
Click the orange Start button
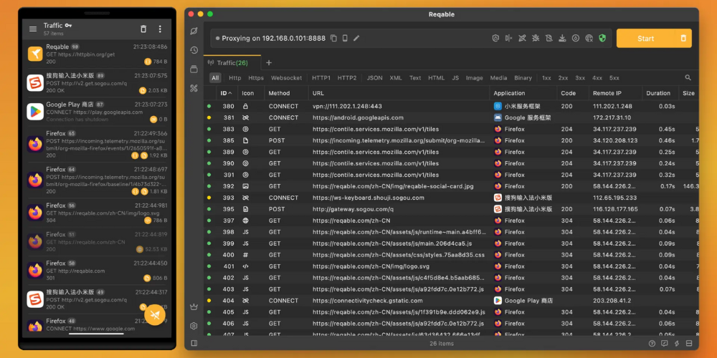click(x=645, y=39)
